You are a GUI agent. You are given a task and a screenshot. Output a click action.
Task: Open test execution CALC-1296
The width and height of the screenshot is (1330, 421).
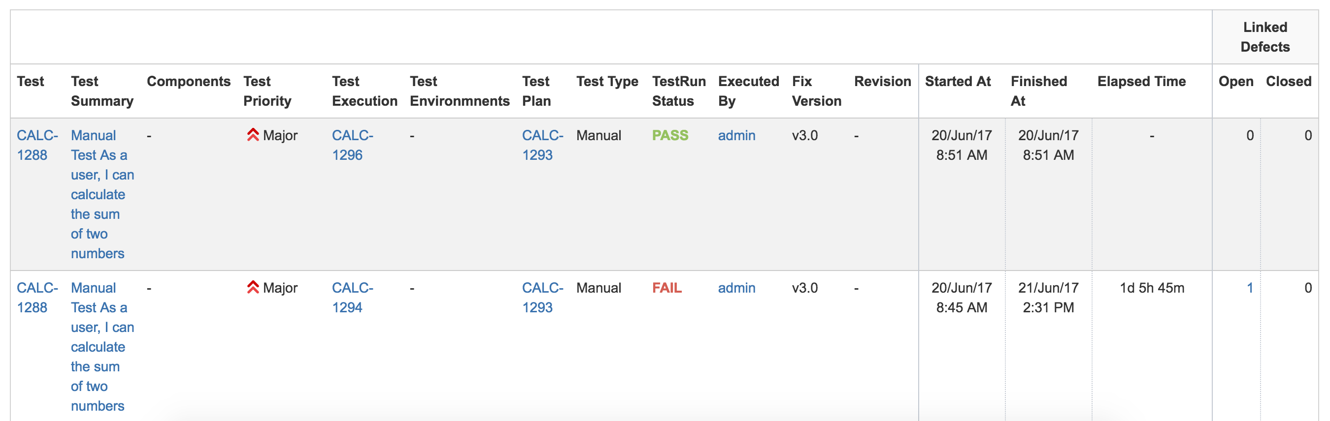[x=353, y=145]
